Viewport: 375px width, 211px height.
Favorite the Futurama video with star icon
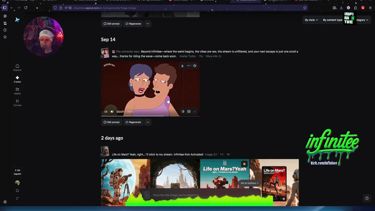tap(195, 66)
